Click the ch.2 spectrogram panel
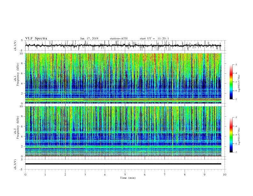Image resolution: width=253 pixels, height=196 pixels. (123, 131)
